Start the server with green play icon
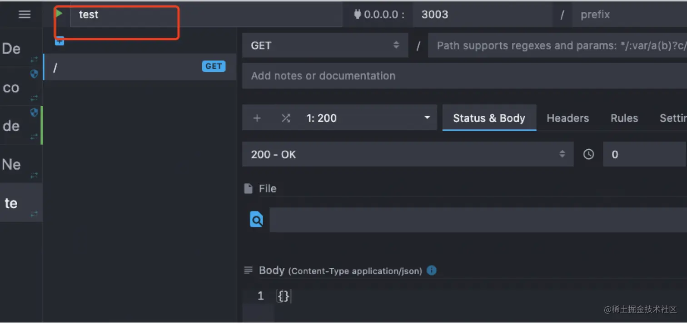687x324 pixels. click(59, 14)
